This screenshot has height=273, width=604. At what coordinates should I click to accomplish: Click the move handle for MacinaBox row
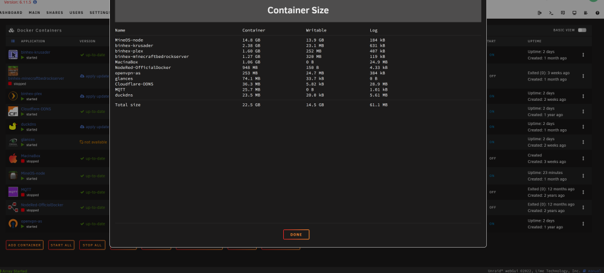[583, 158]
